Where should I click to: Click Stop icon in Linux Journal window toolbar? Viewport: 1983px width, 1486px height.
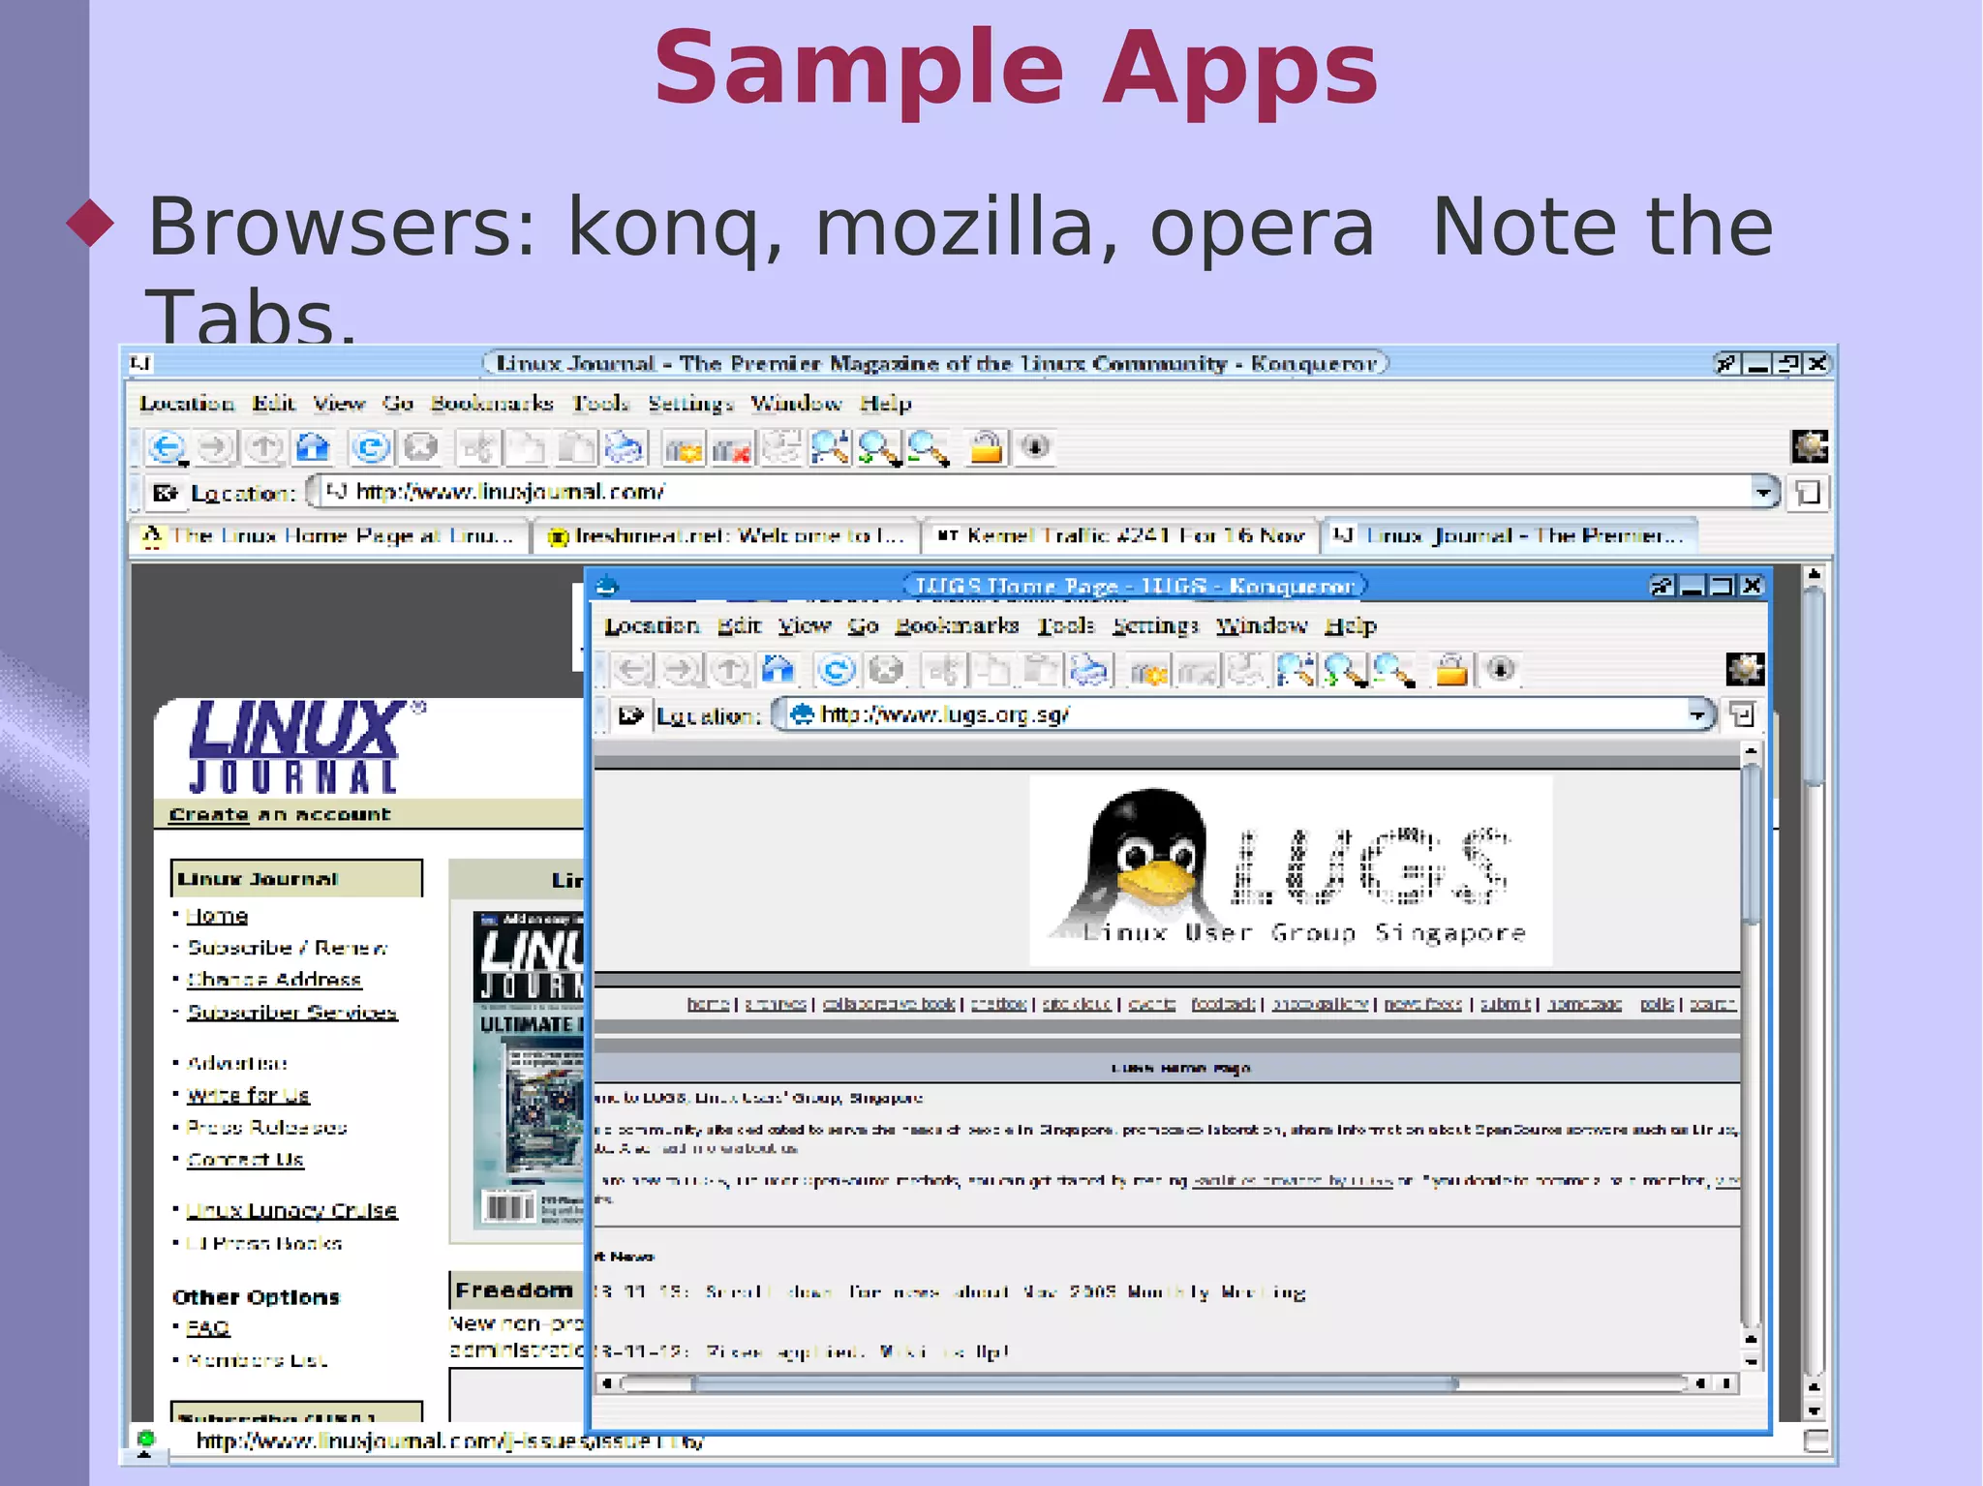(420, 447)
